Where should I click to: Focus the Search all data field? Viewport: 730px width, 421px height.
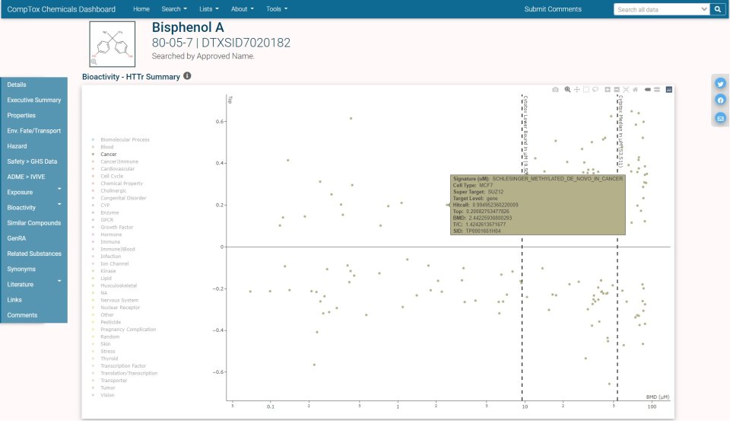pyautogui.click(x=660, y=9)
